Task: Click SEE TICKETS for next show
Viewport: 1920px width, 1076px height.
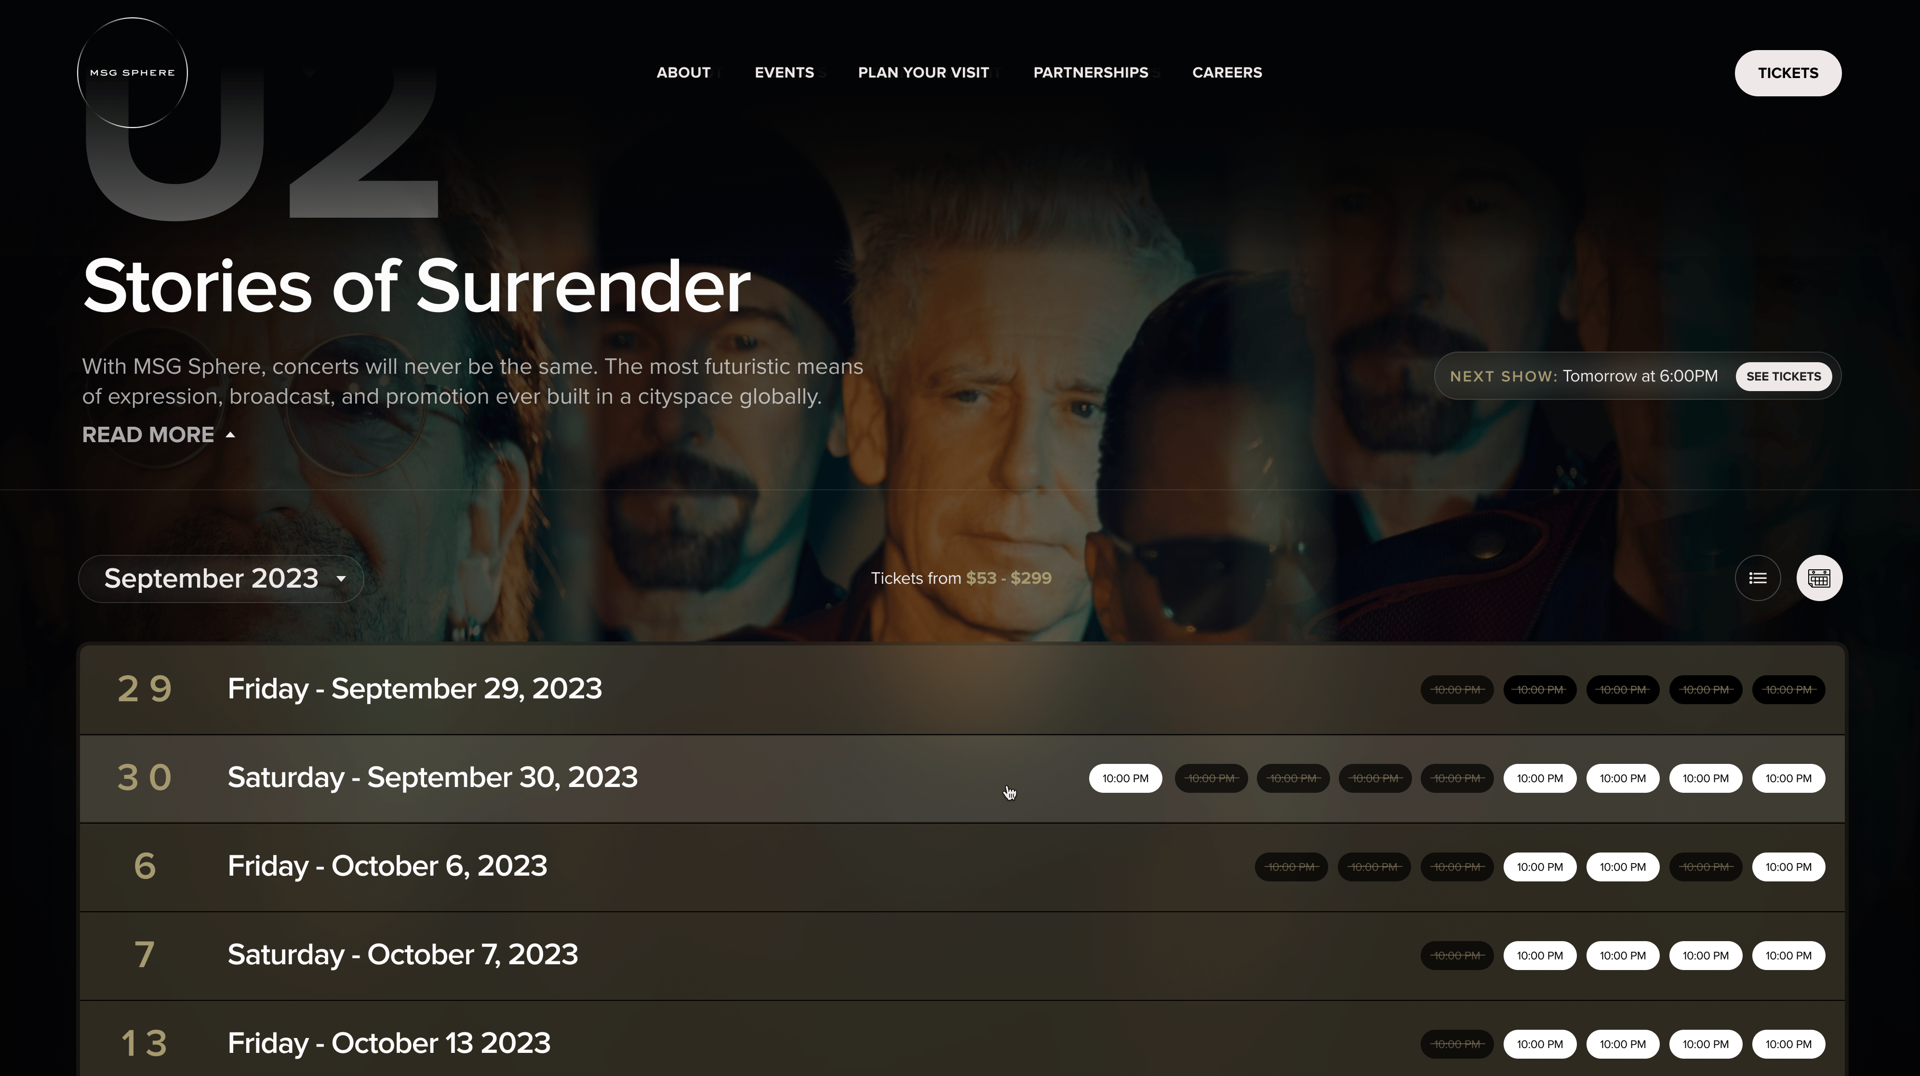Action: click(1784, 376)
